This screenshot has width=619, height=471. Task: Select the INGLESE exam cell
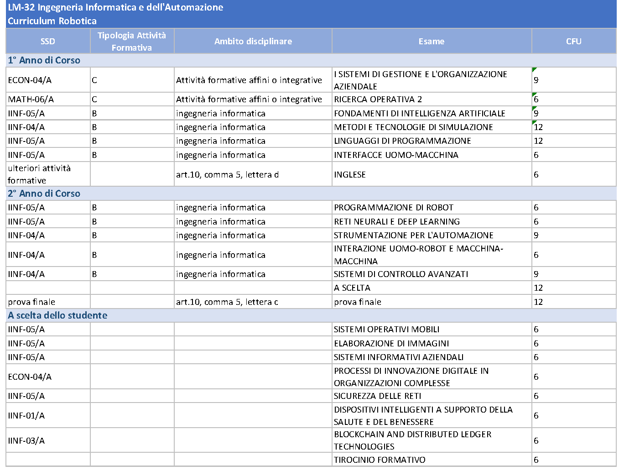click(x=432, y=174)
